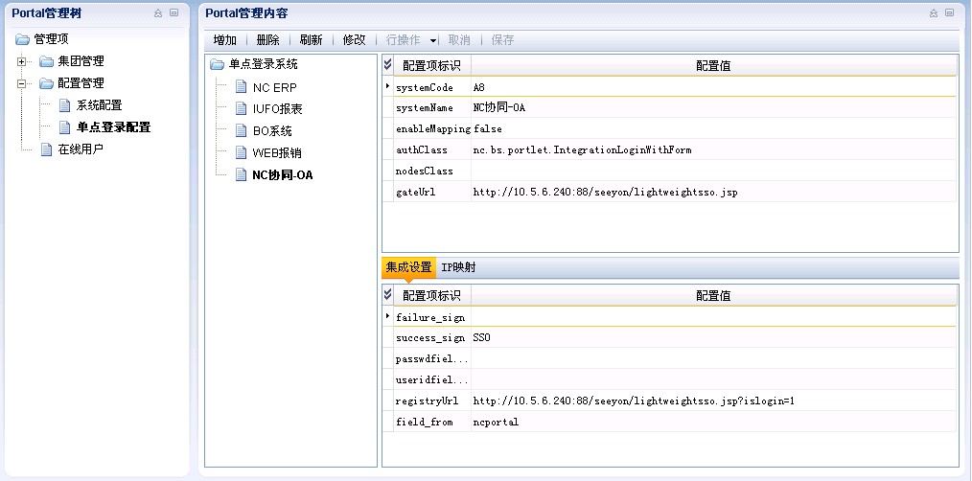The height and width of the screenshot is (481, 972).
Task: Click the 在线用户 document icon
Action: [x=47, y=149]
